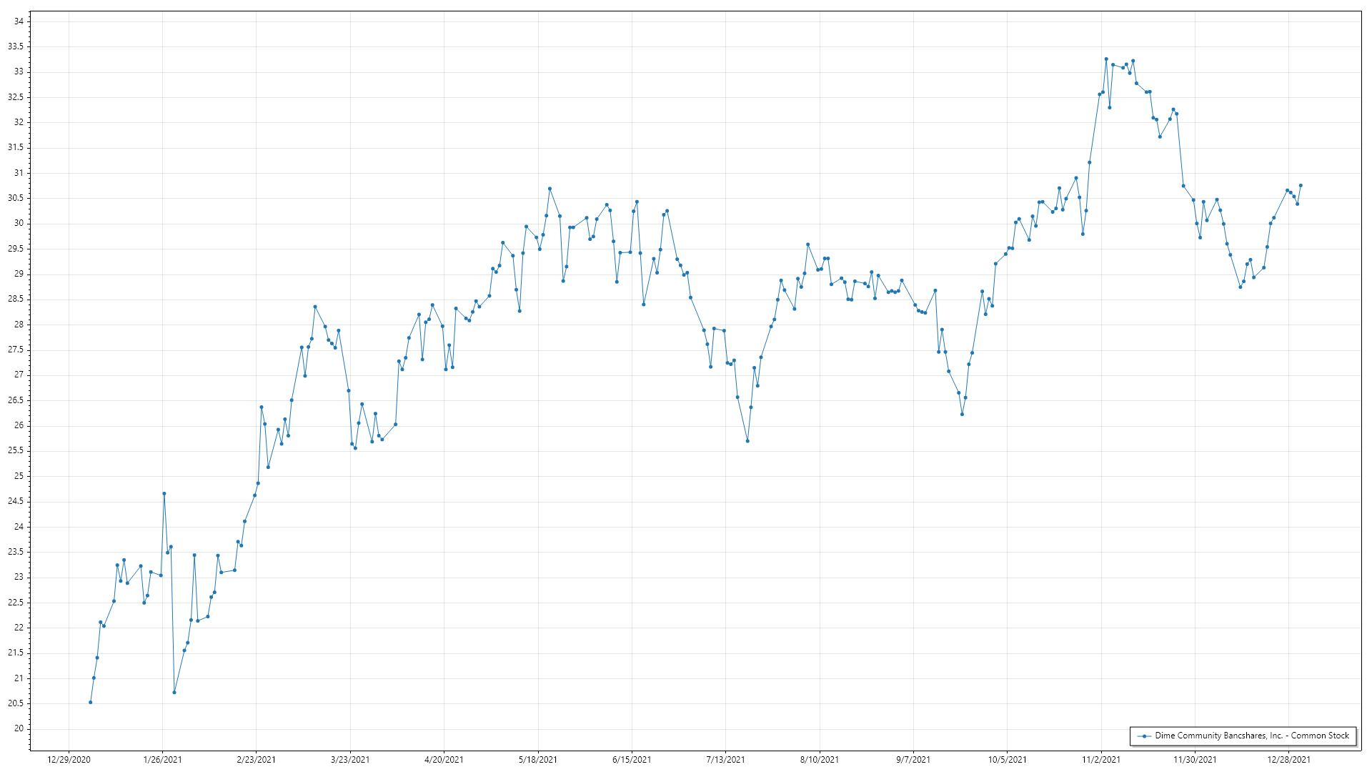Select the 5/18/2021 x-axis date label

pyautogui.click(x=538, y=759)
